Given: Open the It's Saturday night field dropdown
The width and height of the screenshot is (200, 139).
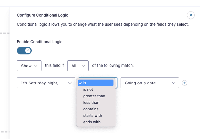Looking at the screenshot, I should coord(46,83).
